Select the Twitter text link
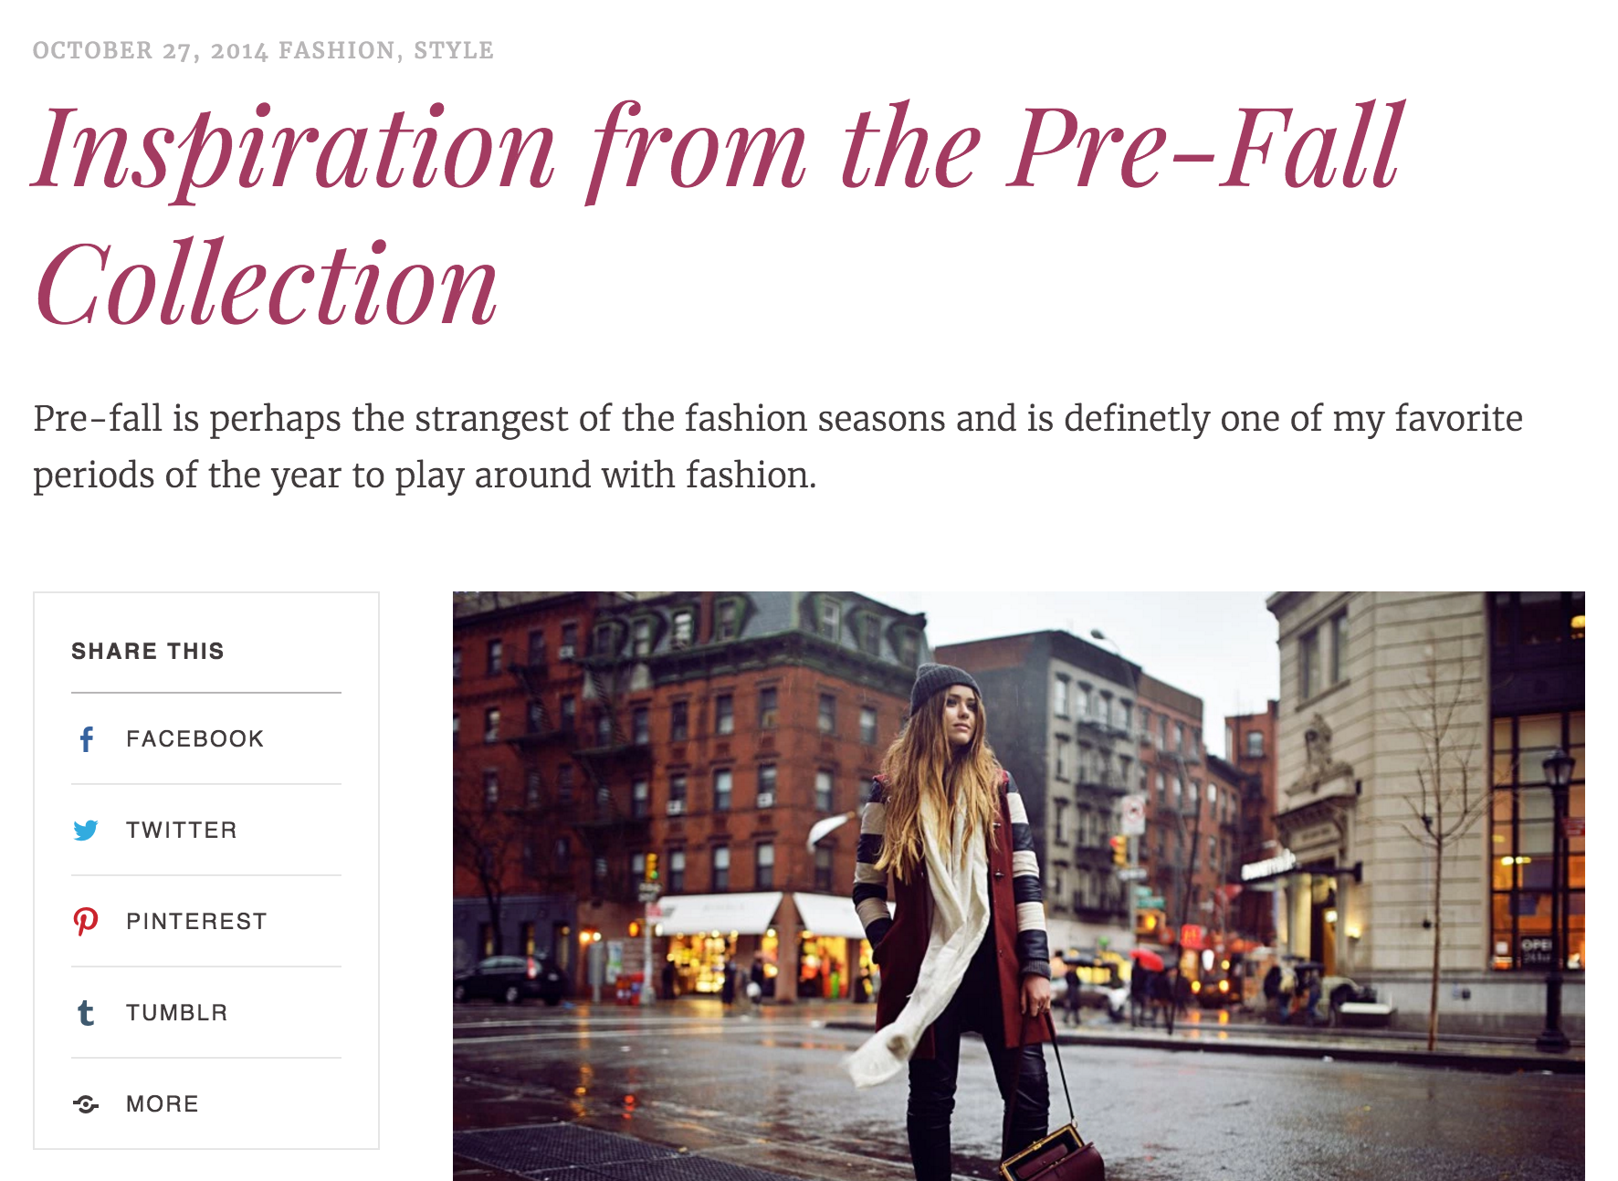1618x1181 pixels. click(x=181, y=831)
